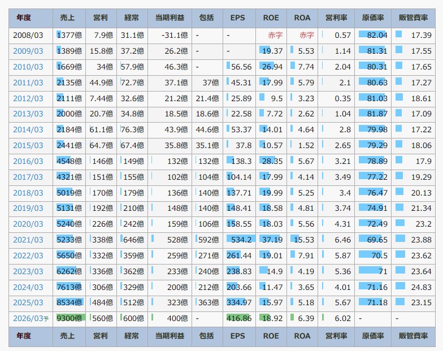Click the top 原価率 column header
443x351 pixels.
click(373, 18)
